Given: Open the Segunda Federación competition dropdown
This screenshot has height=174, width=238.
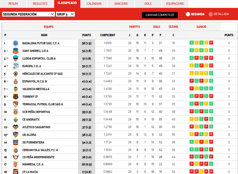Looking at the screenshot, I should coord(29,14).
